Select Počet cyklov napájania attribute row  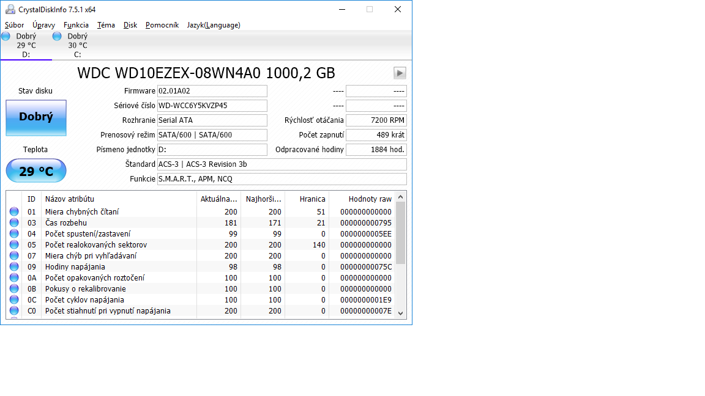coord(201,299)
